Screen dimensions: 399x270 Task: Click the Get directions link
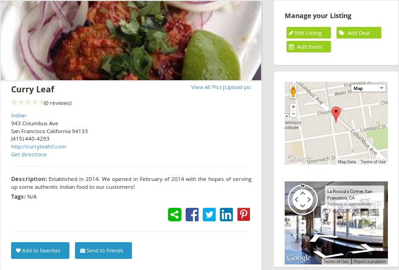[29, 154]
